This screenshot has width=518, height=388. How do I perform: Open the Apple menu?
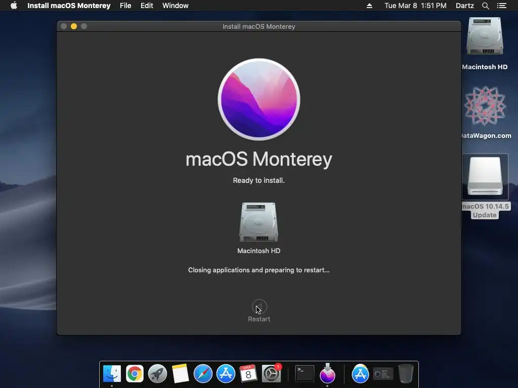(14, 6)
